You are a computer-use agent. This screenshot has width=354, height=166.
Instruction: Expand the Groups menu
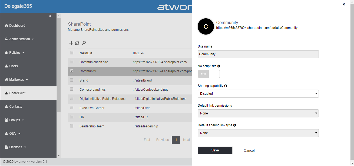(x=15, y=120)
